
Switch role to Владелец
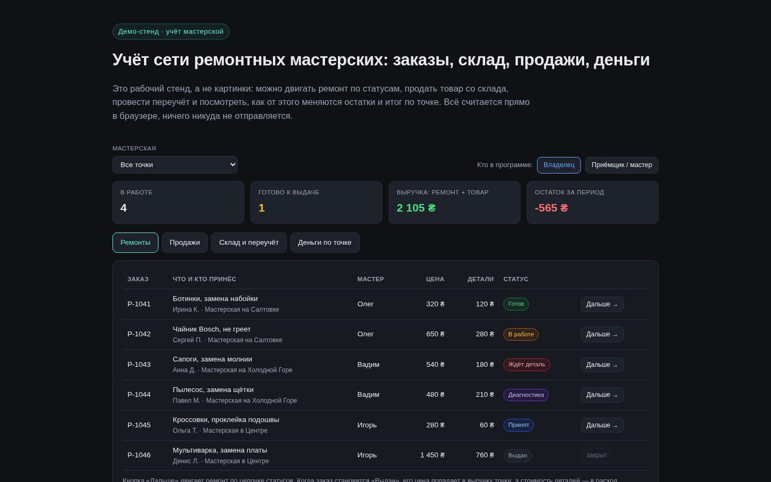click(559, 165)
